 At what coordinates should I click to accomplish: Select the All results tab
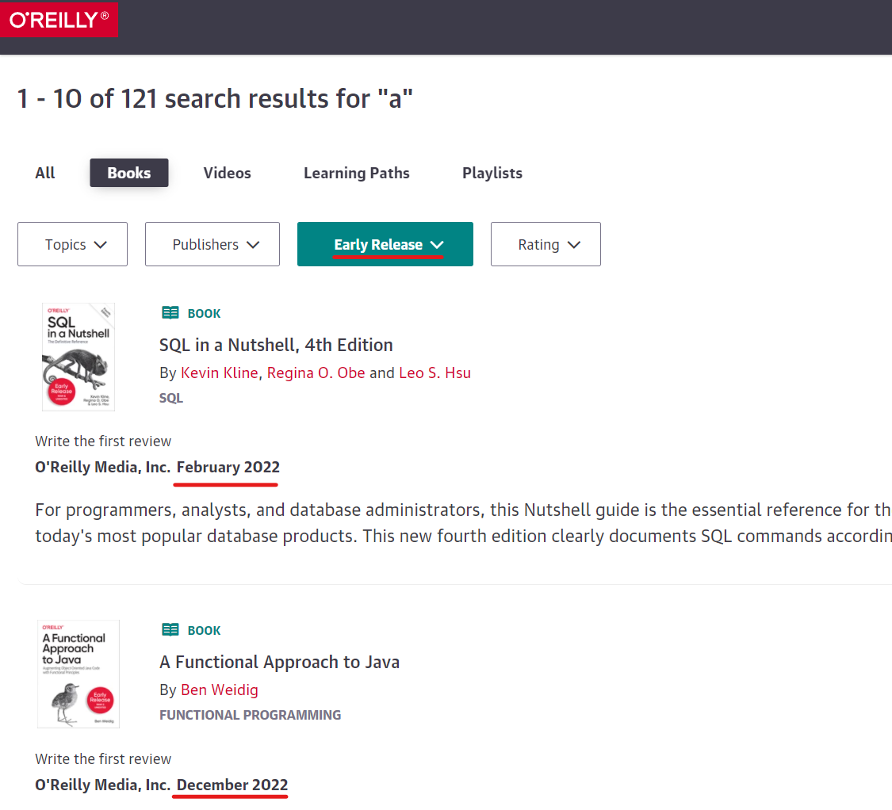tap(45, 173)
